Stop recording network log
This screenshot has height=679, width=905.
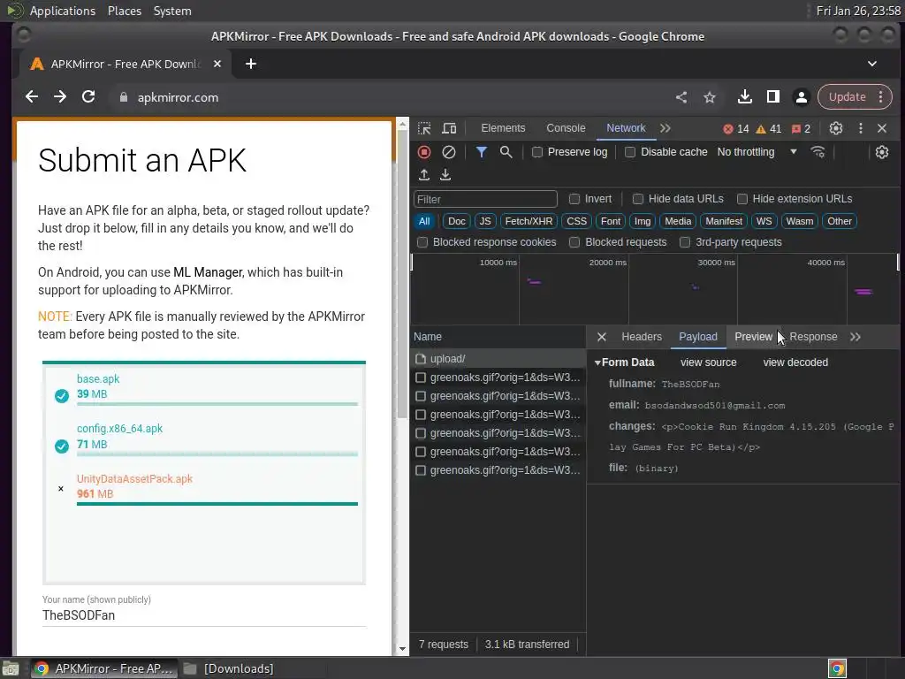coord(424,152)
